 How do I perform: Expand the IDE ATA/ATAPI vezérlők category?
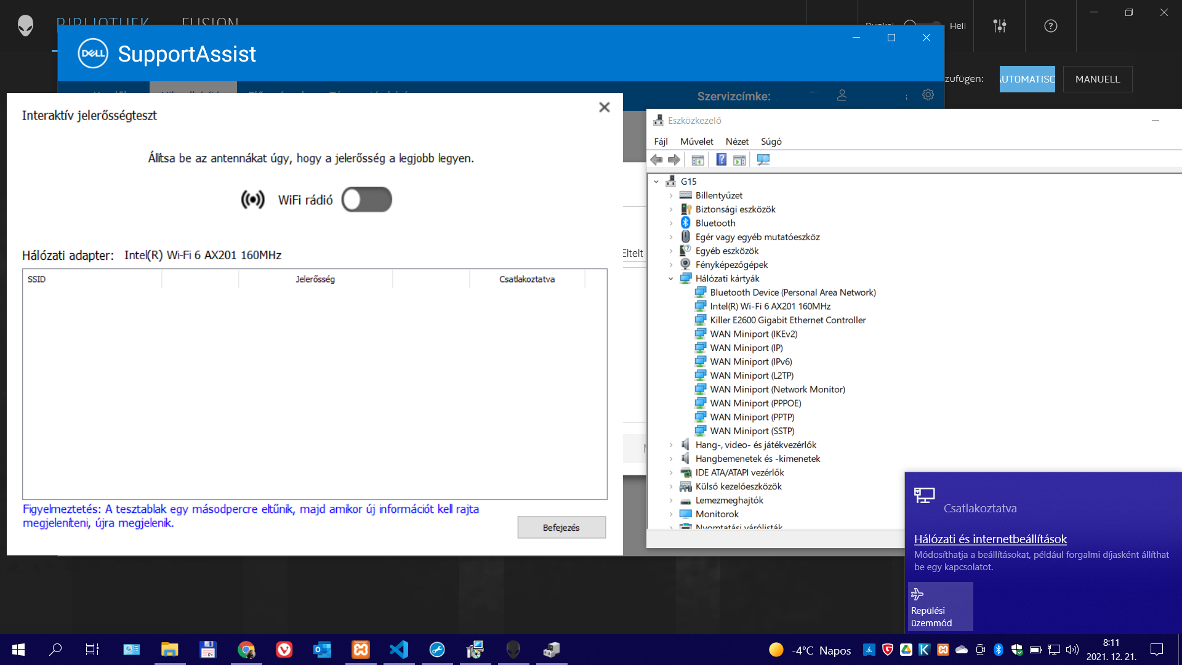(671, 472)
